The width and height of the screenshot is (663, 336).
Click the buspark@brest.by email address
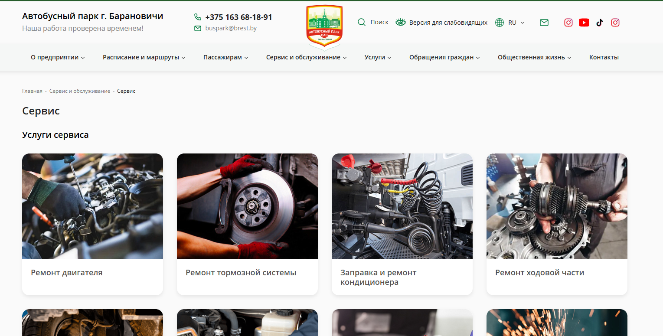tap(231, 28)
